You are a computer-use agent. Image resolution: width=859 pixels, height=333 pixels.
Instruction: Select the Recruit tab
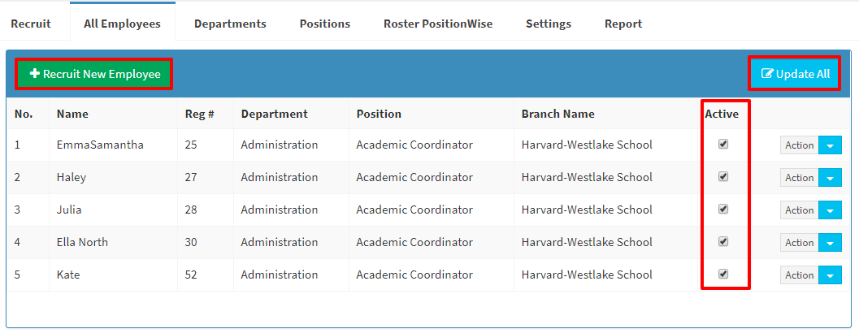[31, 24]
